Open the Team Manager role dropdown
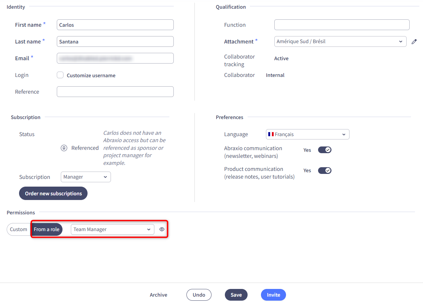 coord(112,229)
